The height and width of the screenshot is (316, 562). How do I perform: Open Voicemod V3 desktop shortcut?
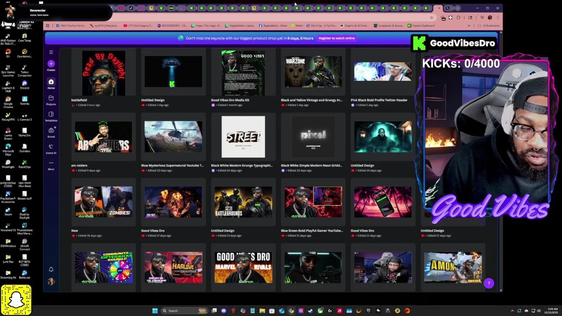pyautogui.click(x=8, y=227)
